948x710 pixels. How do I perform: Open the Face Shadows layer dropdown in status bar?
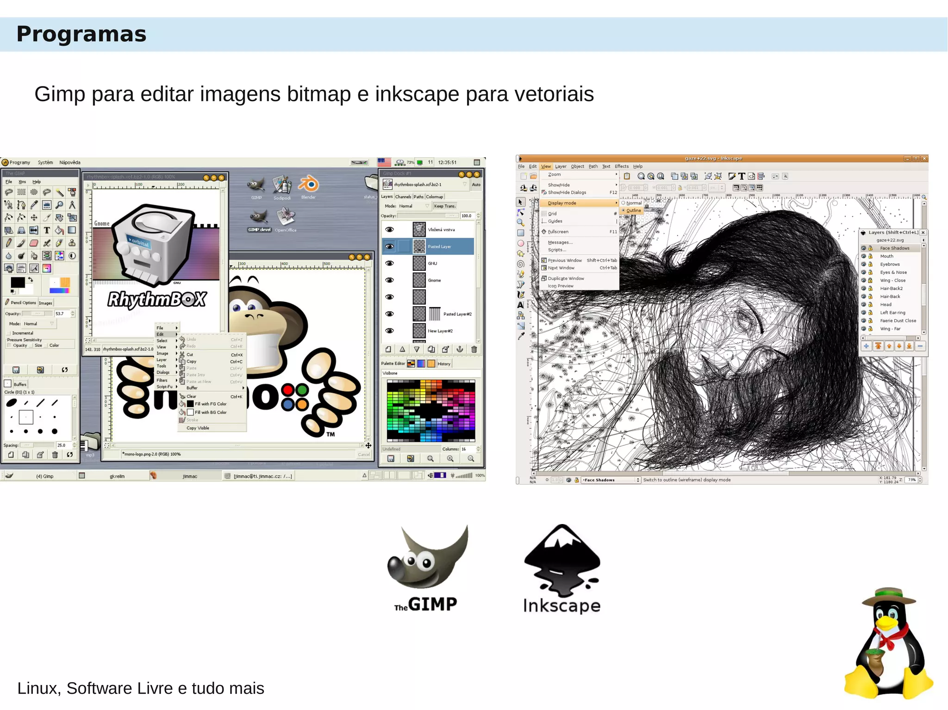point(611,480)
